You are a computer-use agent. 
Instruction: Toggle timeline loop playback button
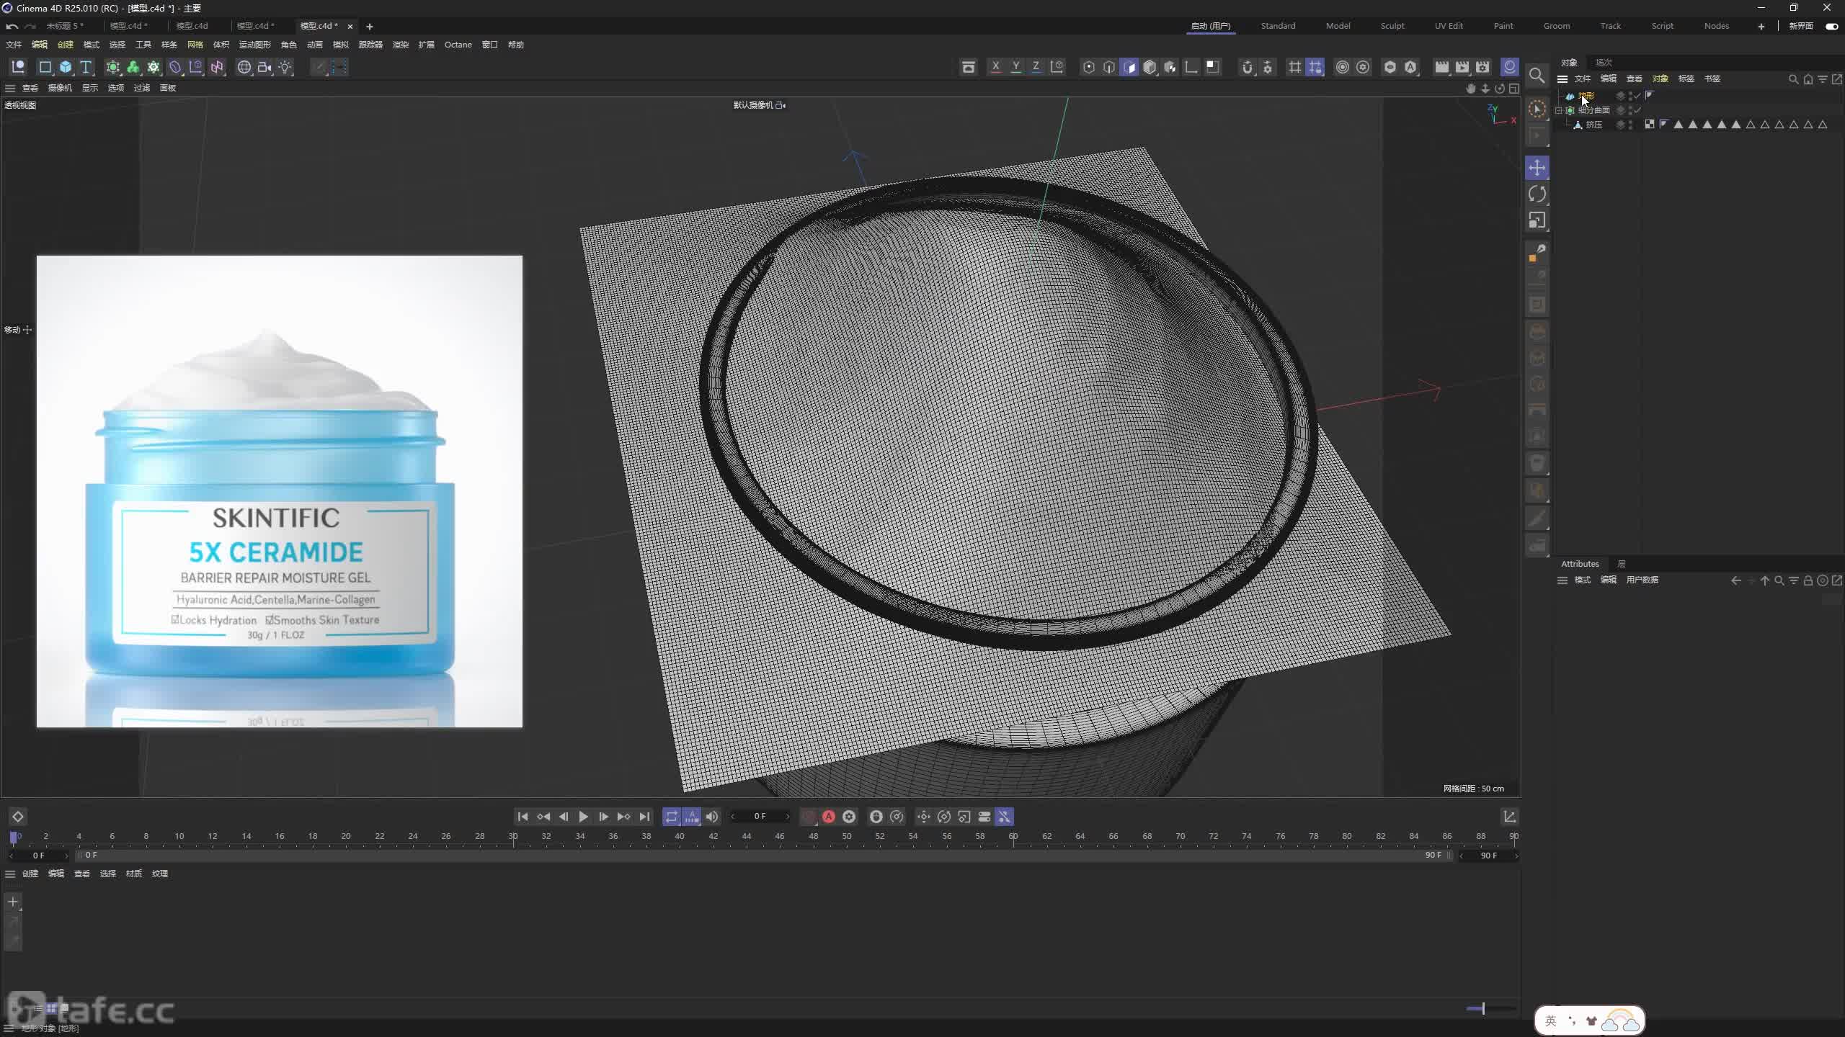coord(671,817)
